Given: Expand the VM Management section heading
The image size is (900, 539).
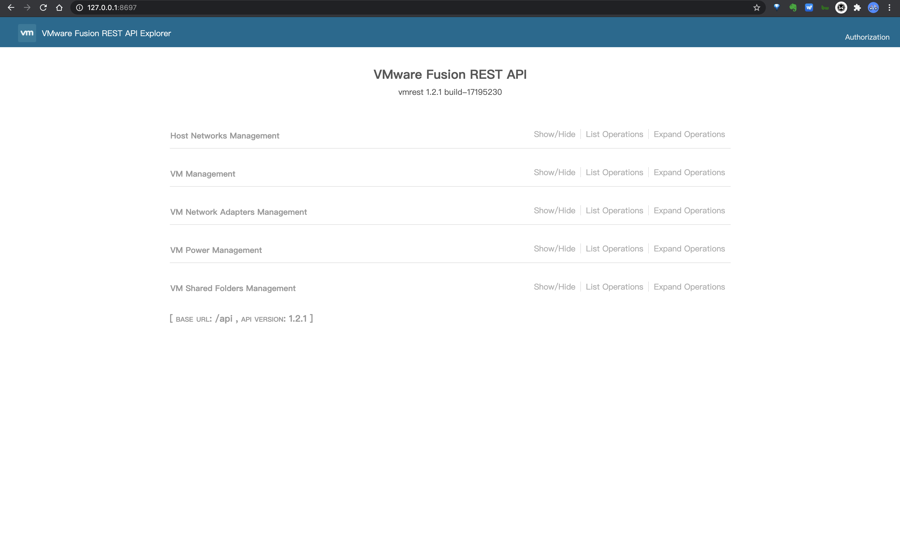Looking at the screenshot, I should [203, 174].
